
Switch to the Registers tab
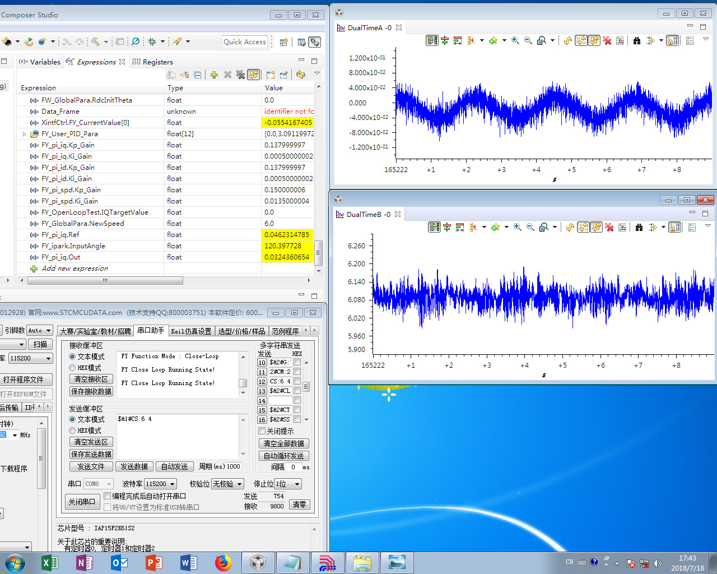pyautogui.click(x=157, y=62)
